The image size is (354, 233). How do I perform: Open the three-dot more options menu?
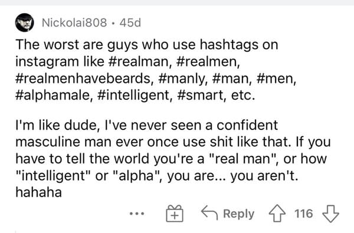pyautogui.click(x=137, y=213)
